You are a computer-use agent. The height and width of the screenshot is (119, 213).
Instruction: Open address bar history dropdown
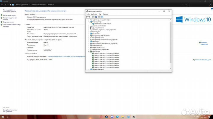point(182,5)
